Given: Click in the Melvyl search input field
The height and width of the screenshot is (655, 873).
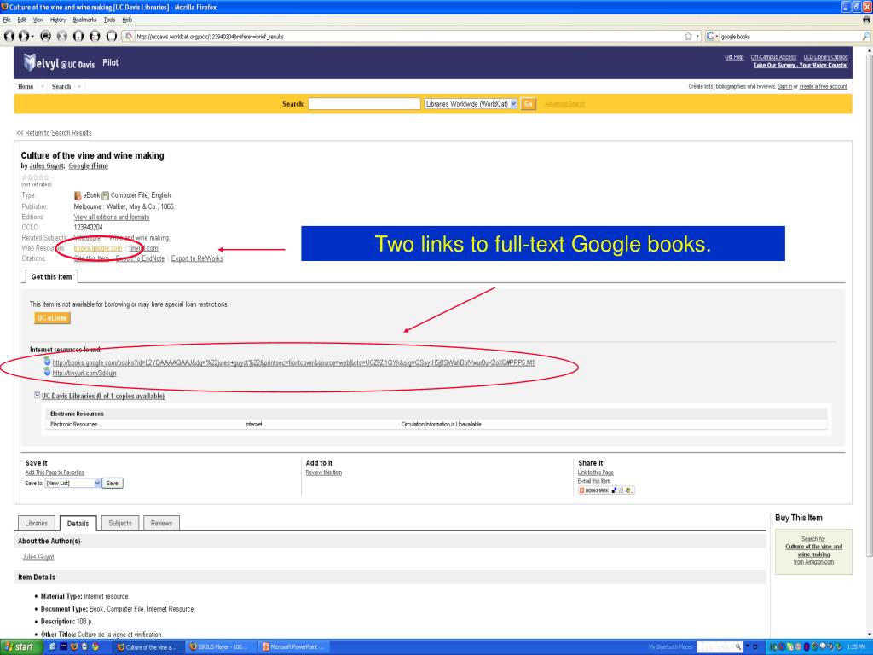Looking at the screenshot, I should [364, 103].
